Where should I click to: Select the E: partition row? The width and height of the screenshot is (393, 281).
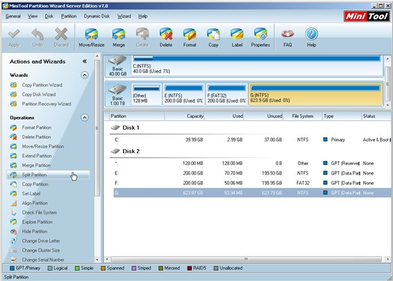(x=252, y=173)
